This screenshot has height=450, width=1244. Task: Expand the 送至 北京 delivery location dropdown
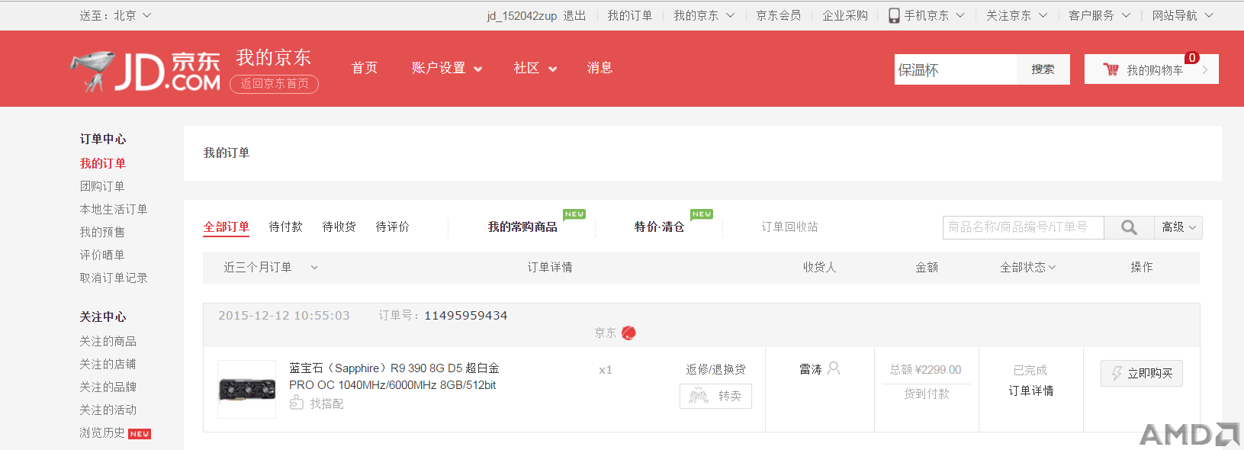pyautogui.click(x=116, y=15)
